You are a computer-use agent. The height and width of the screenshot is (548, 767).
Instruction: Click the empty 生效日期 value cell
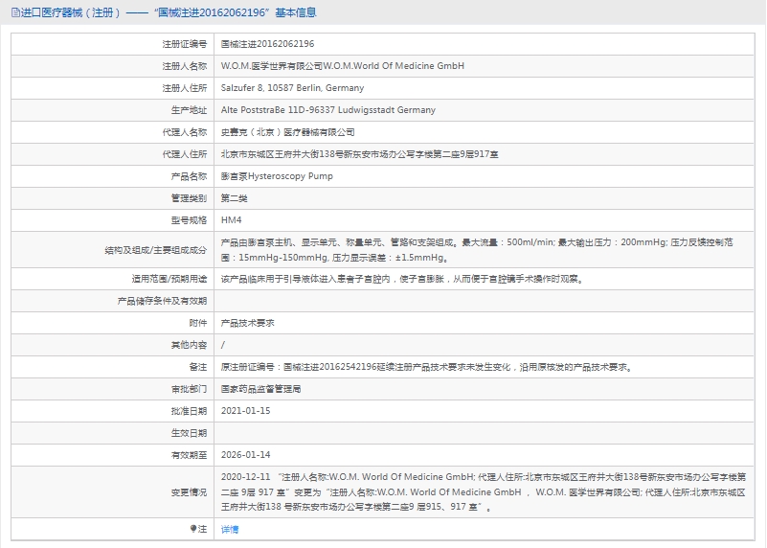pos(479,433)
